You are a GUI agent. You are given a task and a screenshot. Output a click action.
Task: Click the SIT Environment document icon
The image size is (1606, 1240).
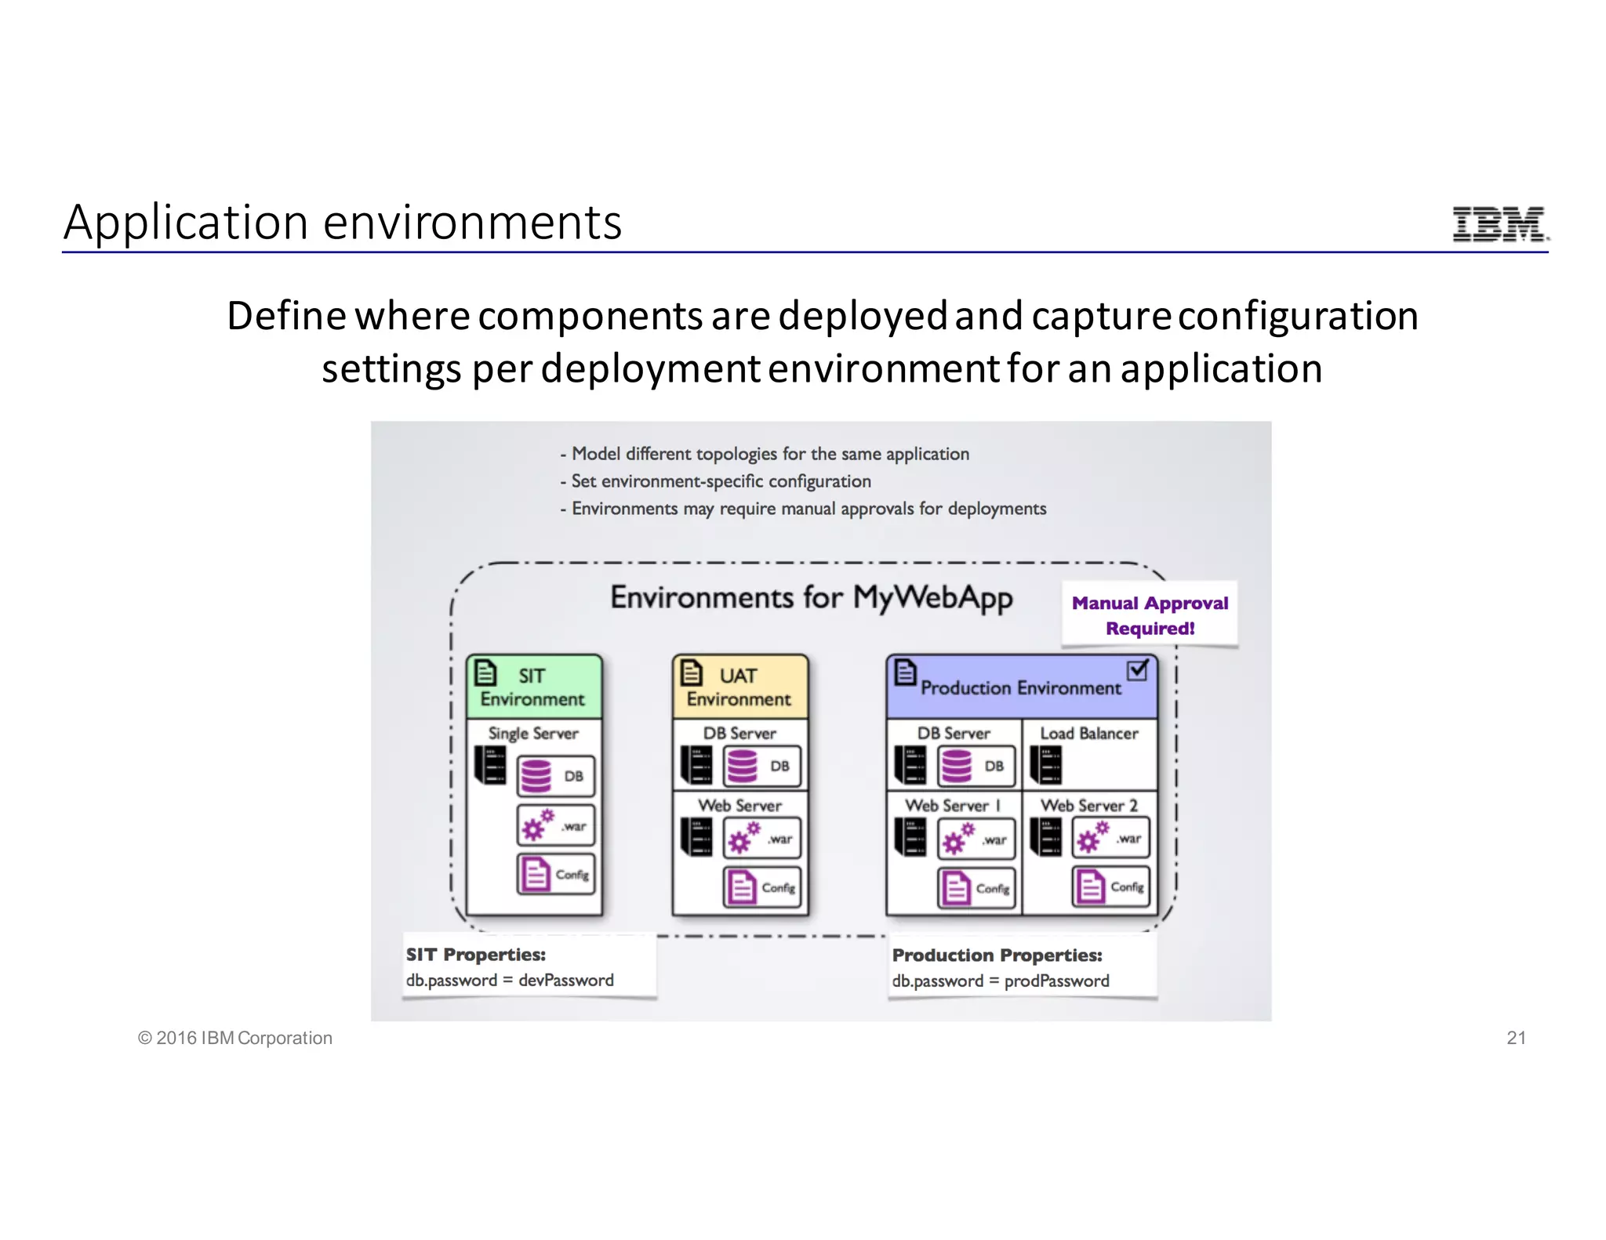(486, 673)
